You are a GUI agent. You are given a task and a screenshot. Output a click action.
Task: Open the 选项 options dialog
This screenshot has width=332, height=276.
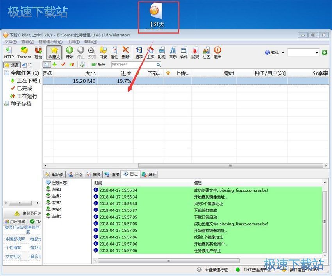139,52
